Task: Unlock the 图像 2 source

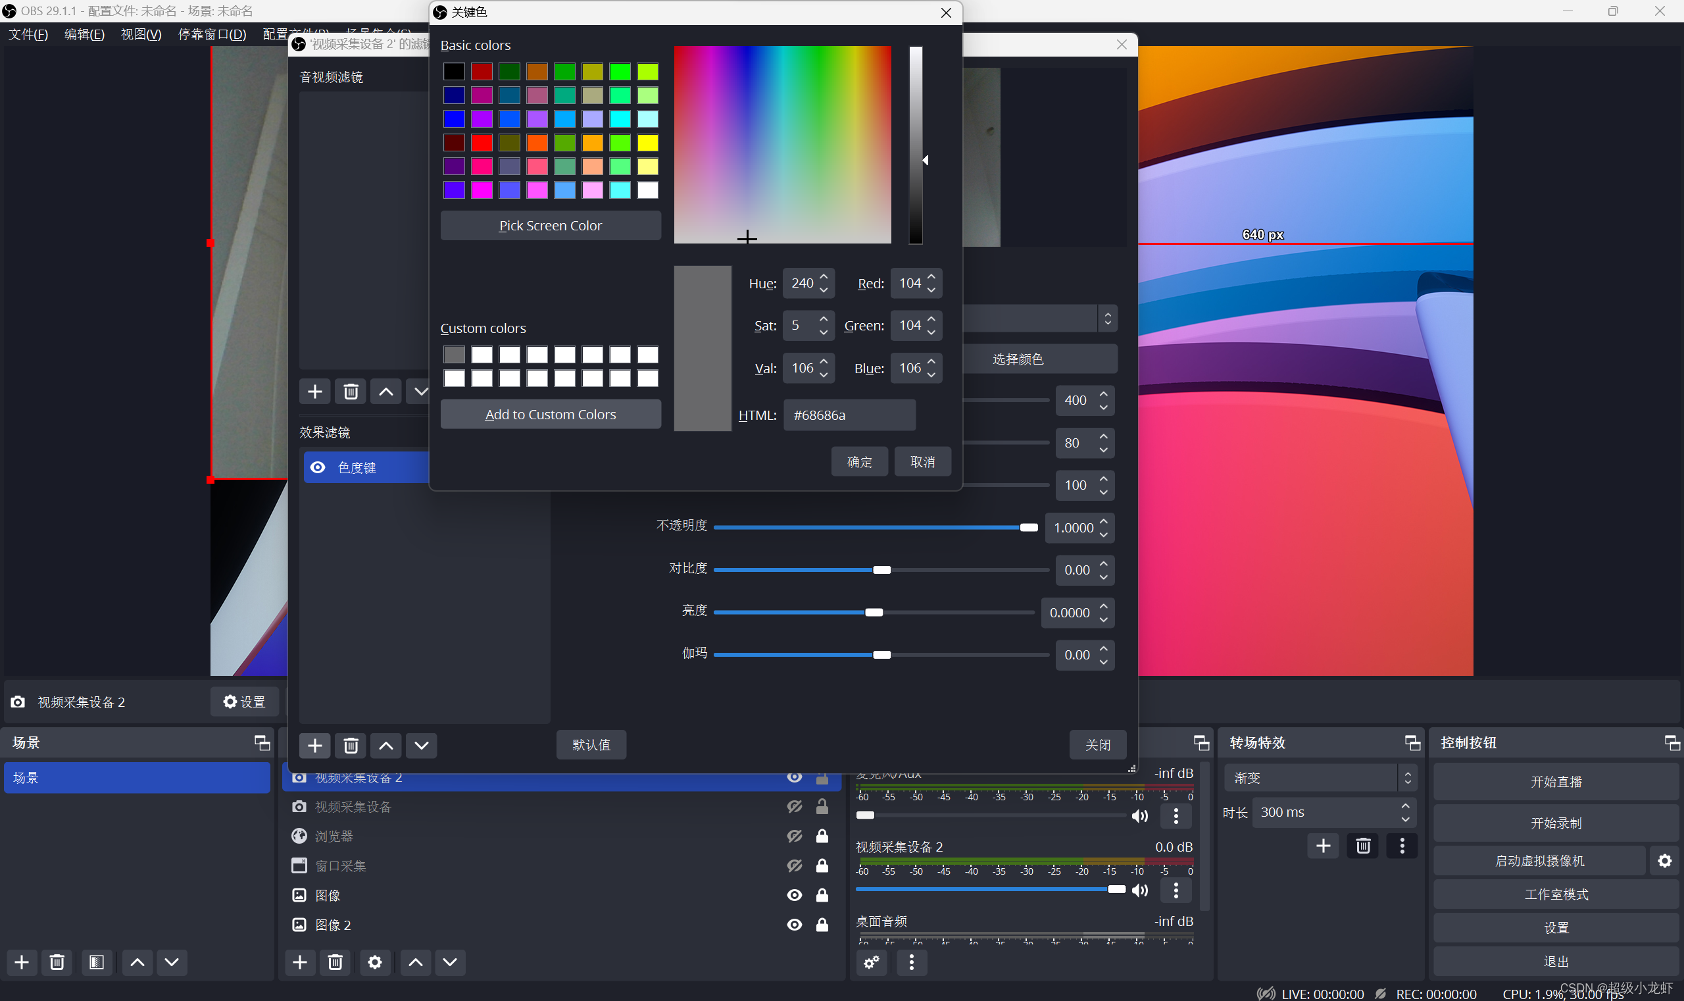Action: point(822,925)
